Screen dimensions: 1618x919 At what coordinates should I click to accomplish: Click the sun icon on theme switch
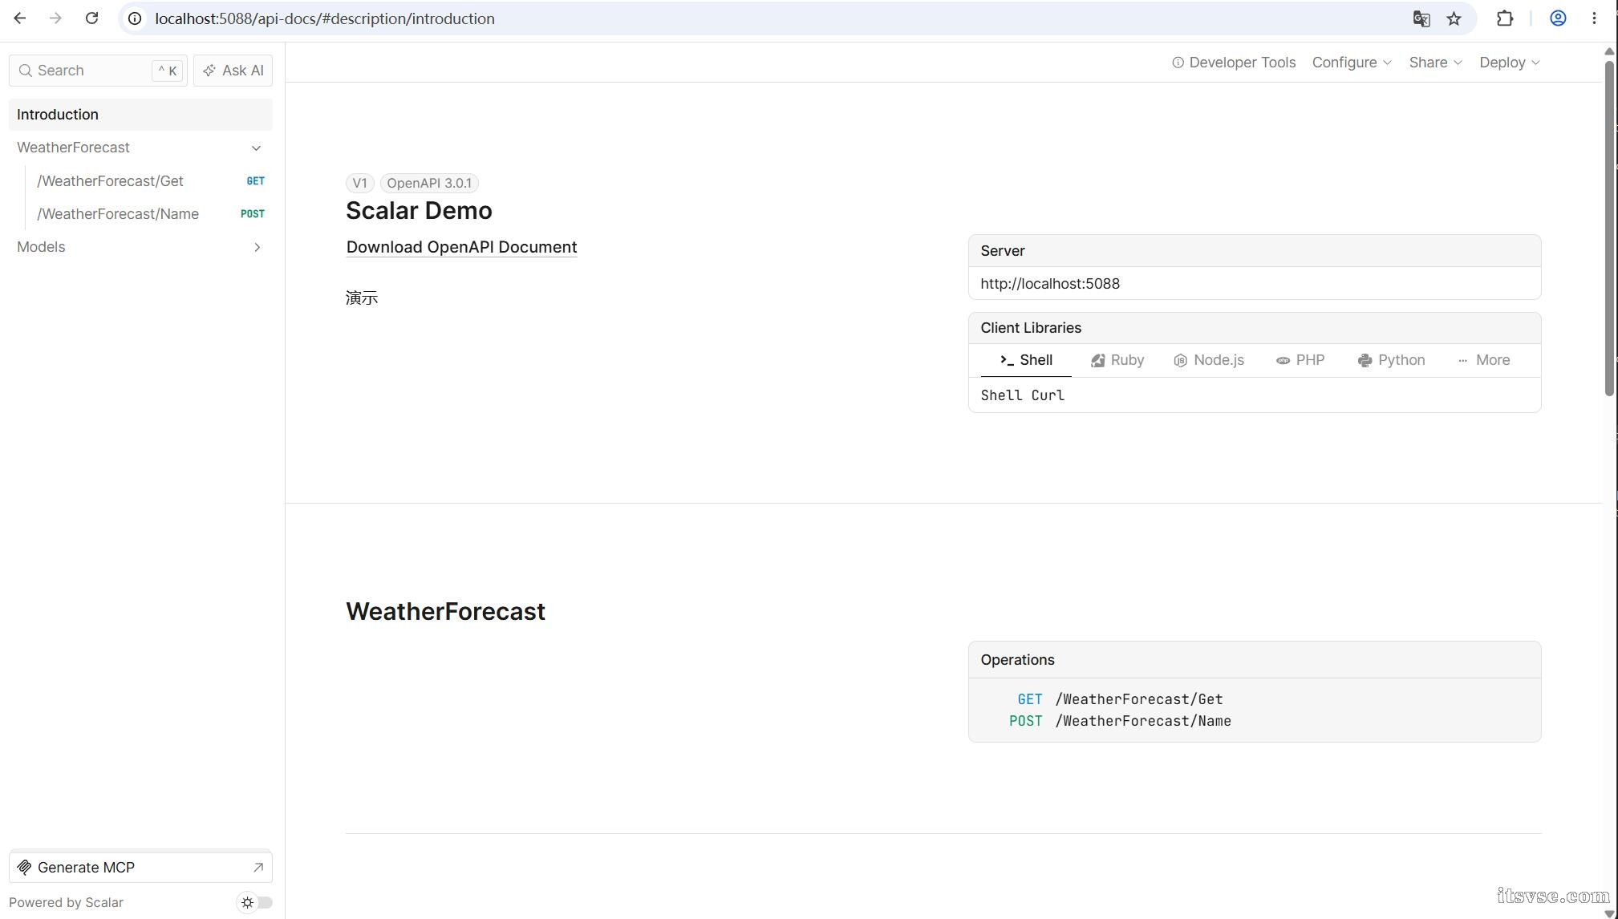(247, 902)
